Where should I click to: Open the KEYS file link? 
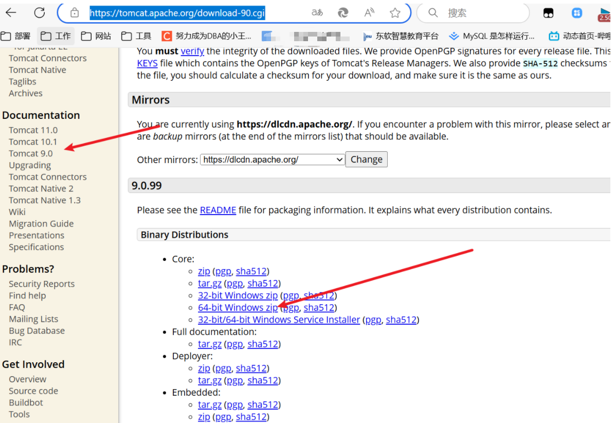(x=147, y=63)
